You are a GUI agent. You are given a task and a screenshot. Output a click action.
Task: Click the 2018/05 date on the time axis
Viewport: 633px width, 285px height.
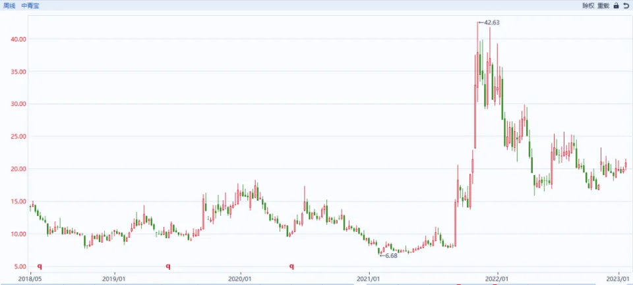tap(30, 278)
